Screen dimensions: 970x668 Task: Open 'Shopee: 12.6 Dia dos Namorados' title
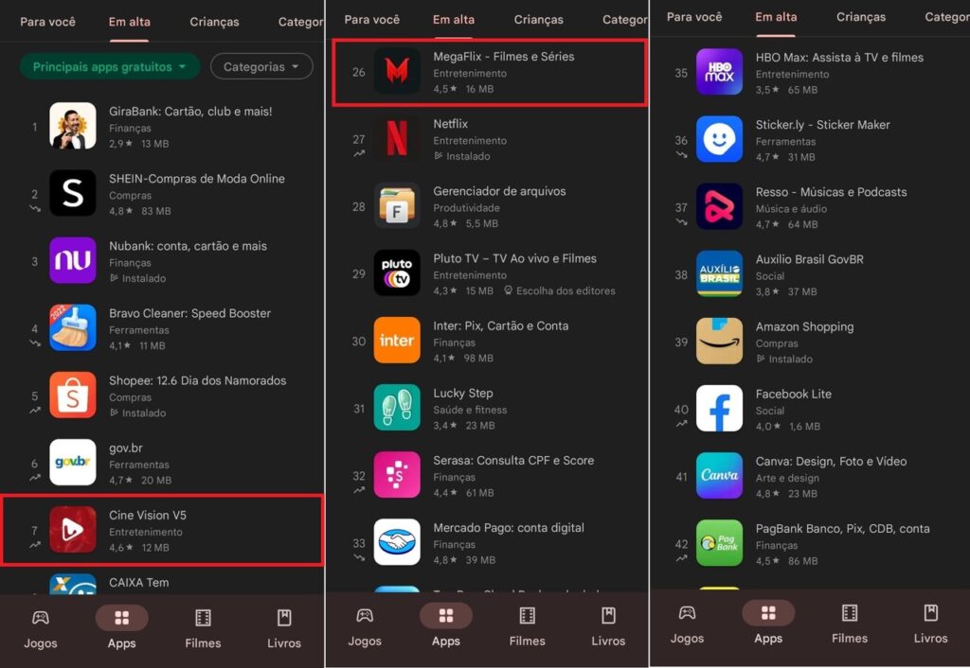[197, 380]
